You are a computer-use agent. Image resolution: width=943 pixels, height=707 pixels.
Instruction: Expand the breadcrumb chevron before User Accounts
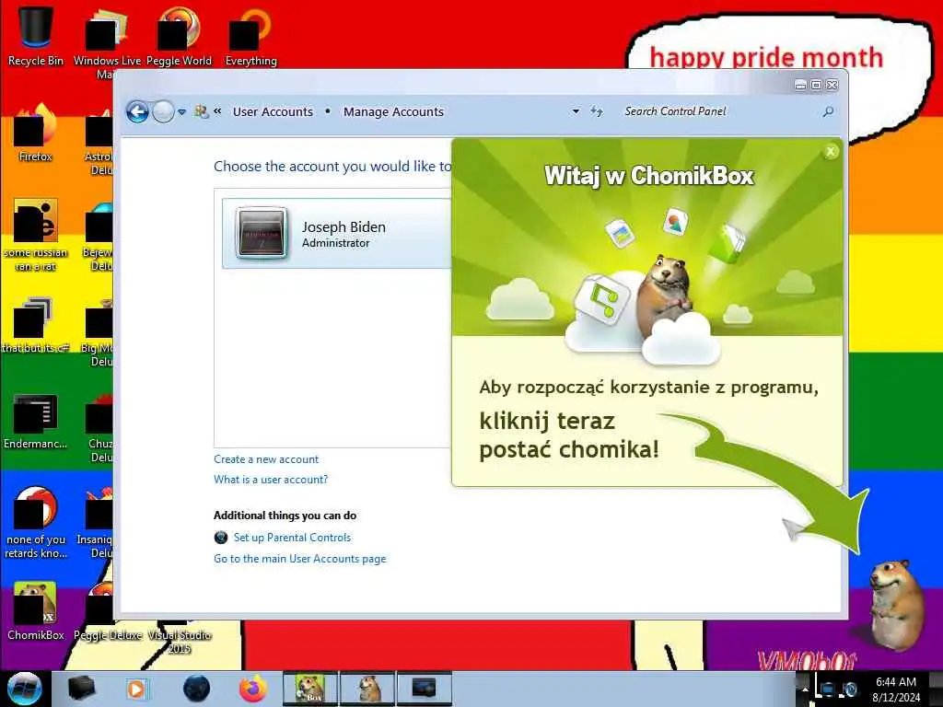click(217, 111)
